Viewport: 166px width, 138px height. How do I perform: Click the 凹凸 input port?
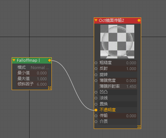tap(96, 92)
